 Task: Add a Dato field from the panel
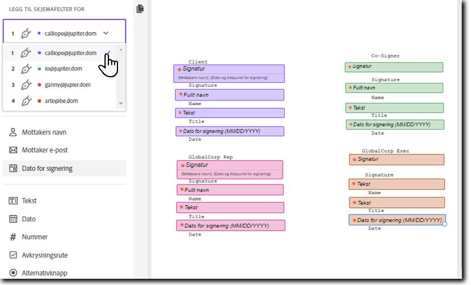point(64,219)
